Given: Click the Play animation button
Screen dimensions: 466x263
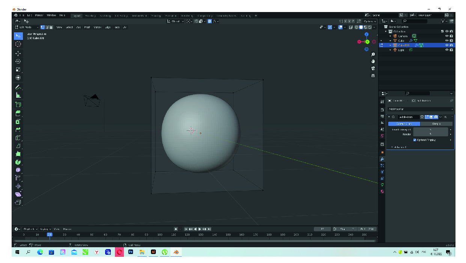Looking at the screenshot, I should (x=200, y=229).
